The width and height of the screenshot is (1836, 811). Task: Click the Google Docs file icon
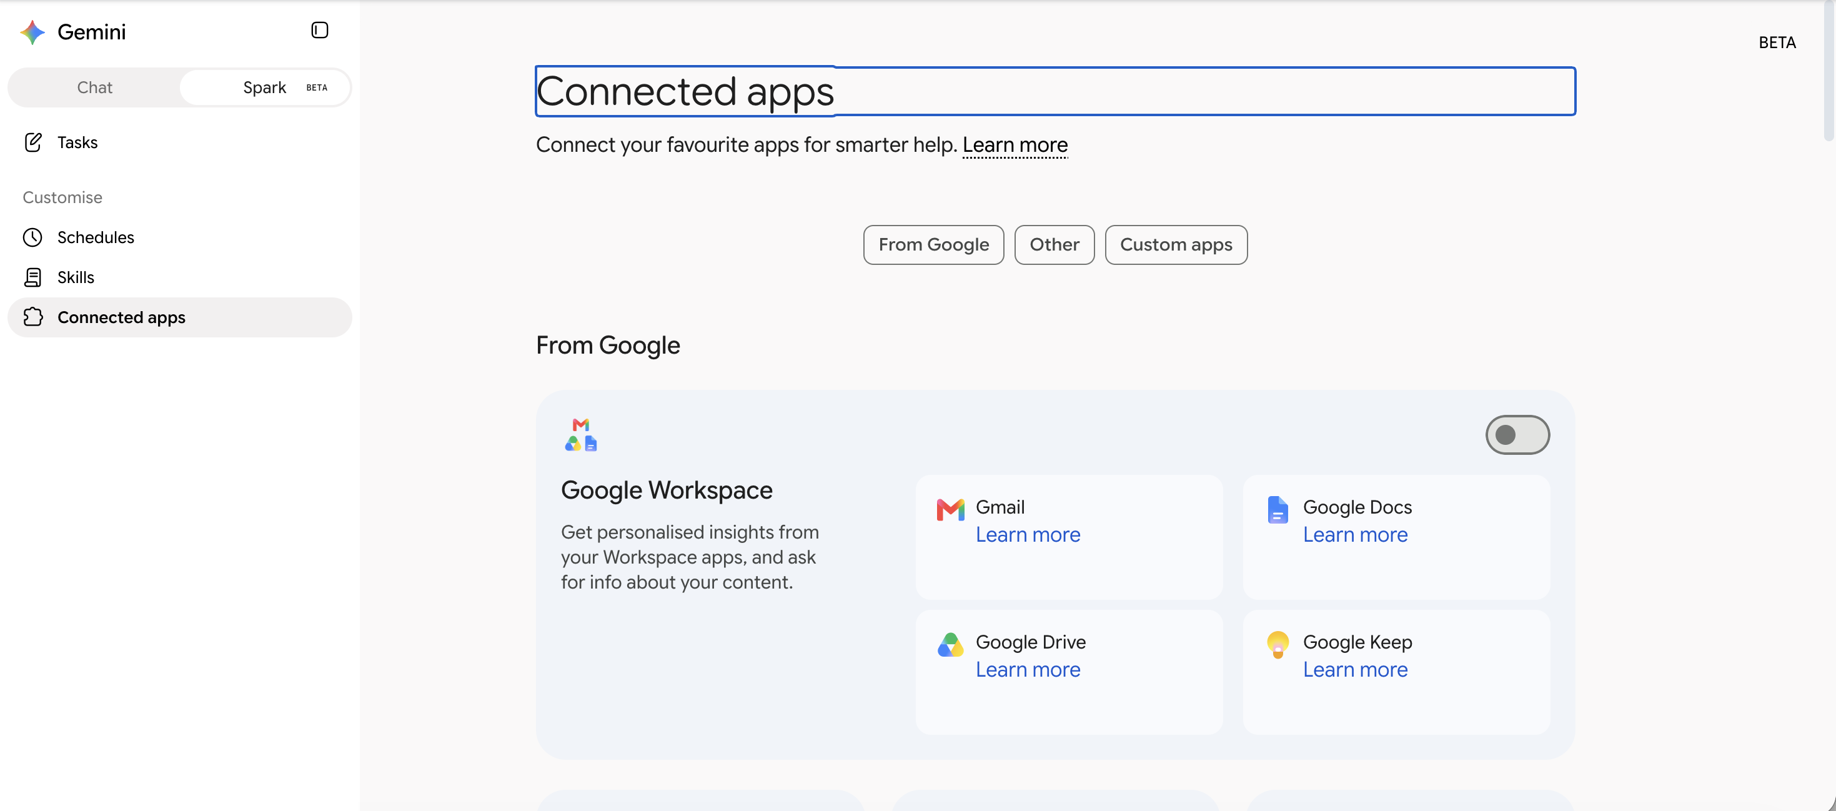(x=1278, y=510)
